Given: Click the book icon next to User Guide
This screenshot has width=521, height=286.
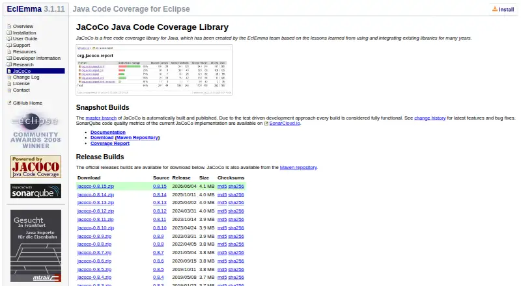Looking at the screenshot, I should (9, 39).
